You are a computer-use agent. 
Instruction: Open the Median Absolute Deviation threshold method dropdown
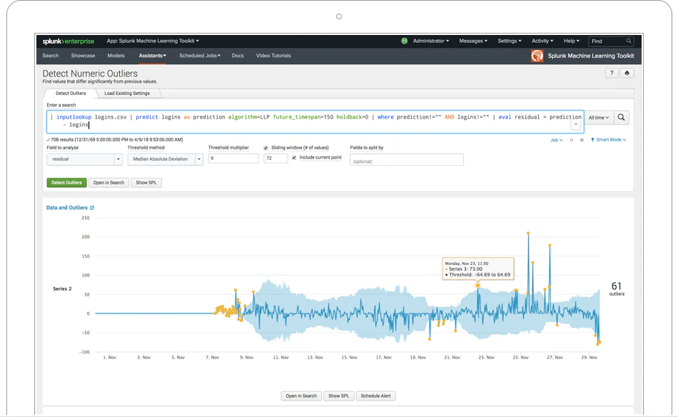(x=165, y=159)
